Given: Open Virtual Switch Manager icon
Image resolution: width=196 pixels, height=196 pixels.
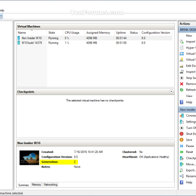Looking at the screenshot, I should tap(182, 54).
